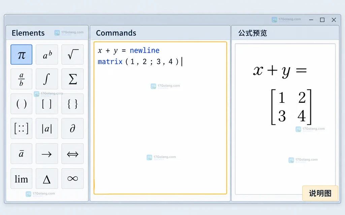Click inside the Commands text editor
345x215 pixels.
[160, 118]
